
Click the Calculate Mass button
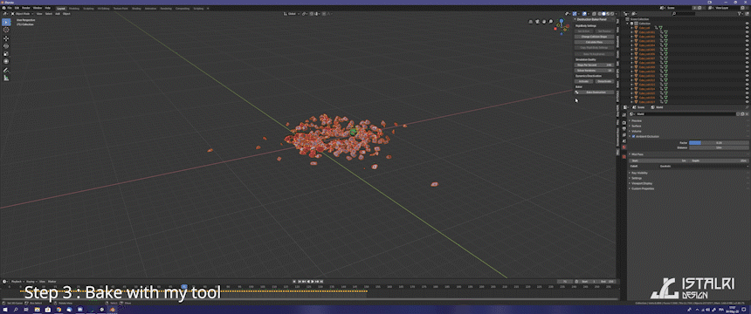pyautogui.click(x=594, y=42)
